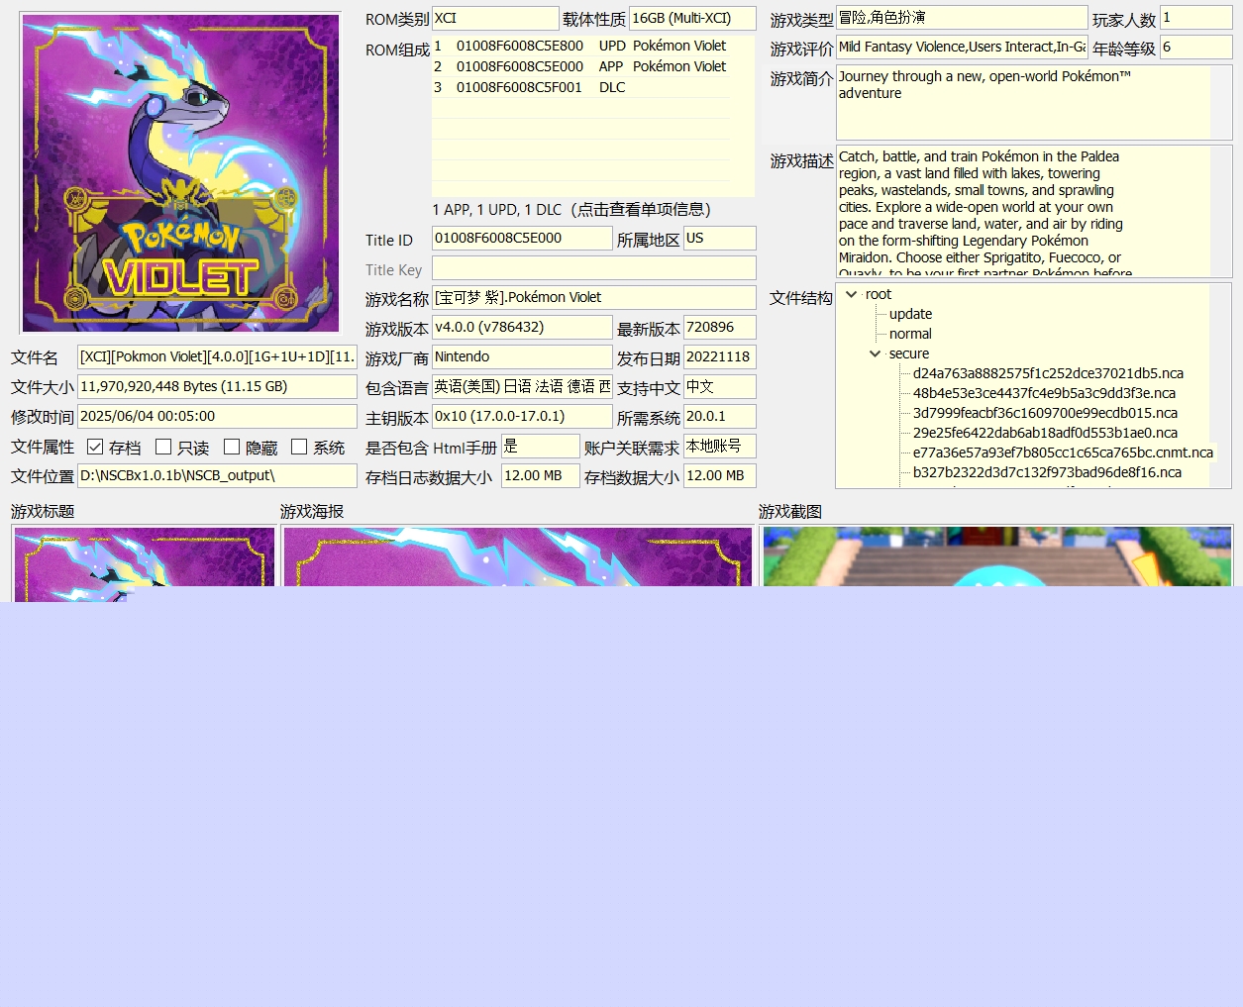Click the 游戏类型 genre field
Viewport: 1243px width, 1007px height.
[962, 18]
